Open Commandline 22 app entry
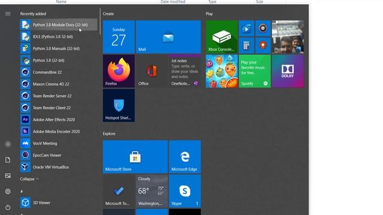Image resolution: width=383 pixels, height=215 pixels. click(x=59, y=72)
